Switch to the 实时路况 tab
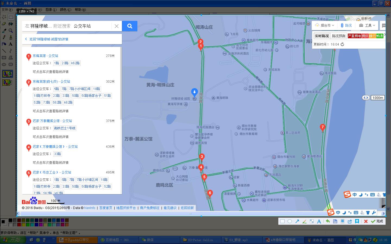 tap(322, 36)
